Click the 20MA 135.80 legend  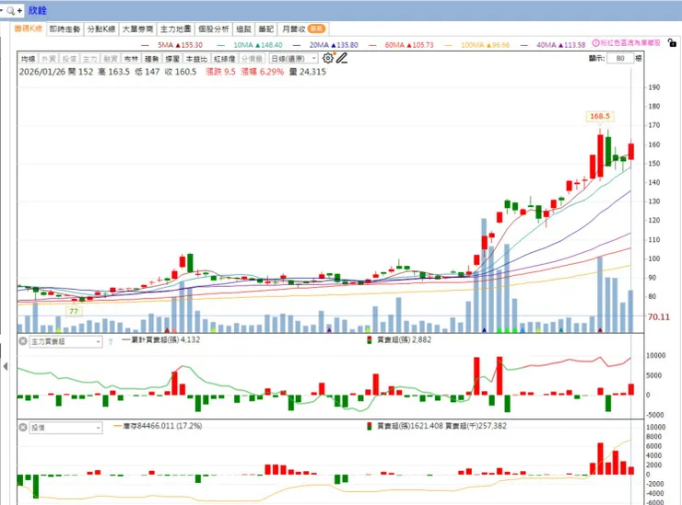point(325,45)
